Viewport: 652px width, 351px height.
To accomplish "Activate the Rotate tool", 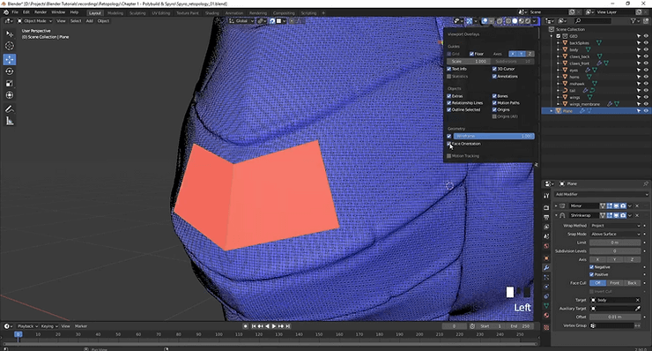I will [x=10, y=71].
